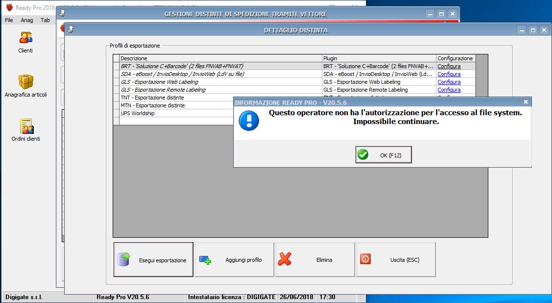
Task: Minimize the Dettaglio Distinta window
Action: (522, 30)
